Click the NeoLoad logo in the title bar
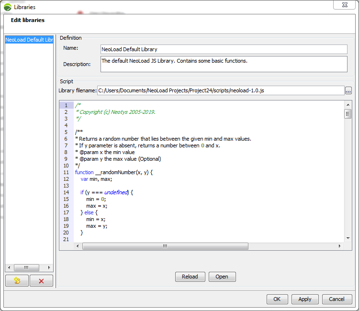Image resolution: width=359 pixels, height=311 pixels. (7, 7)
